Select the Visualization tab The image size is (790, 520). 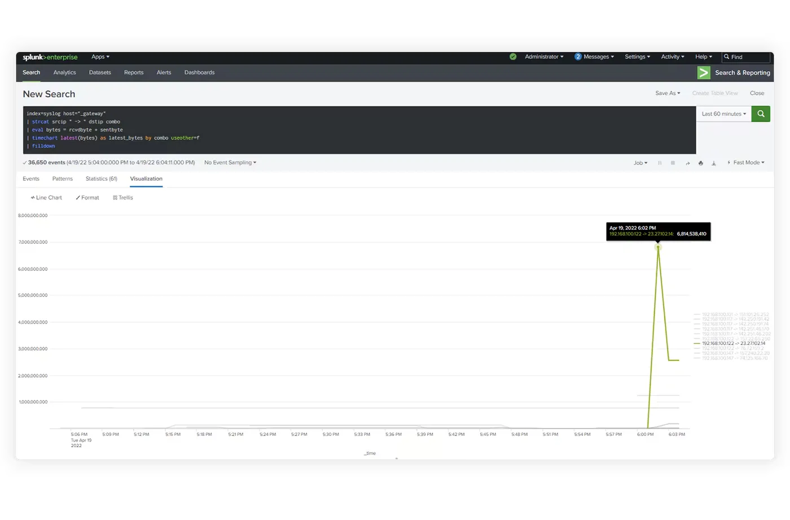[146, 179]
